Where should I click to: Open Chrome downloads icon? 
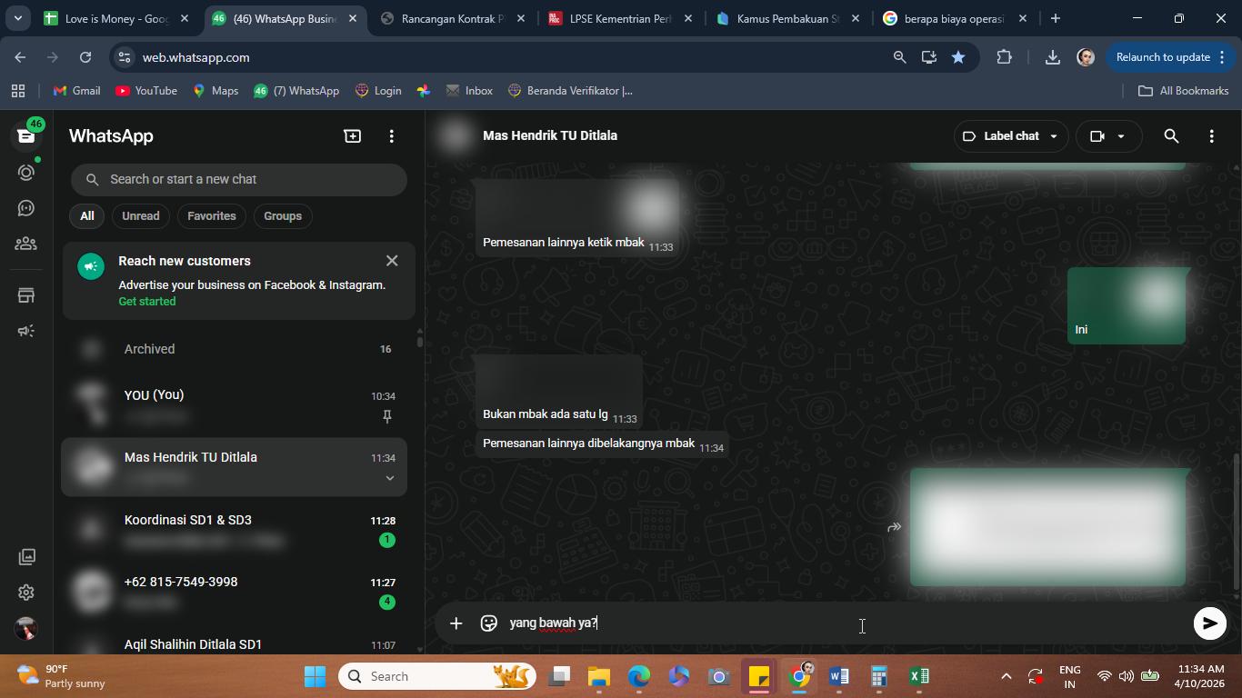[x=1052, y=57]
